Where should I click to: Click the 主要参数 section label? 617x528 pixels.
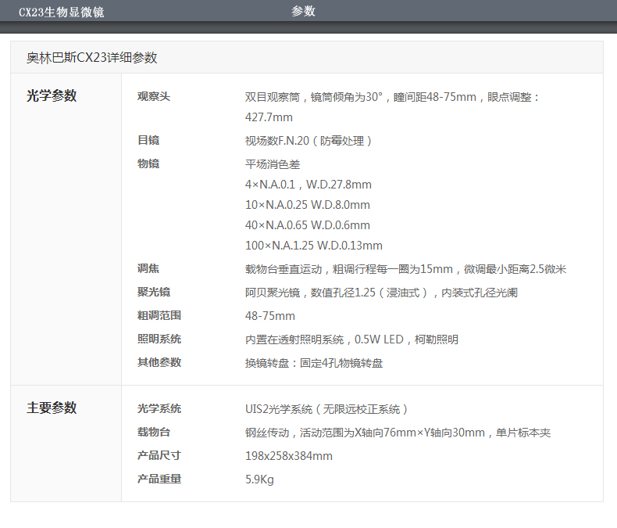coord(52,408)
